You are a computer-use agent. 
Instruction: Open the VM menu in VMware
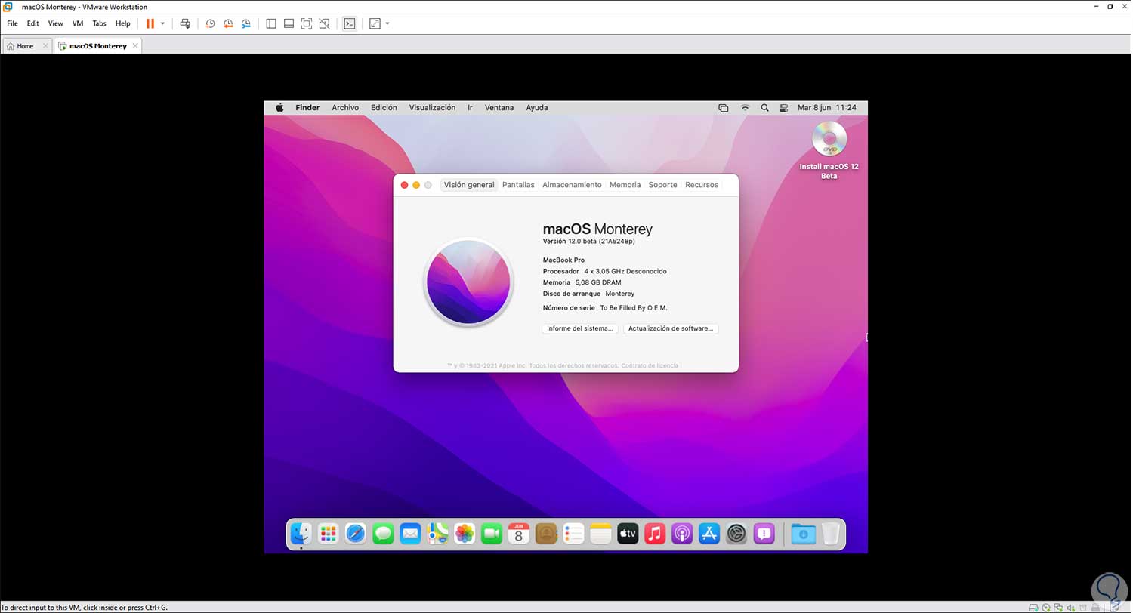point(78,23)
